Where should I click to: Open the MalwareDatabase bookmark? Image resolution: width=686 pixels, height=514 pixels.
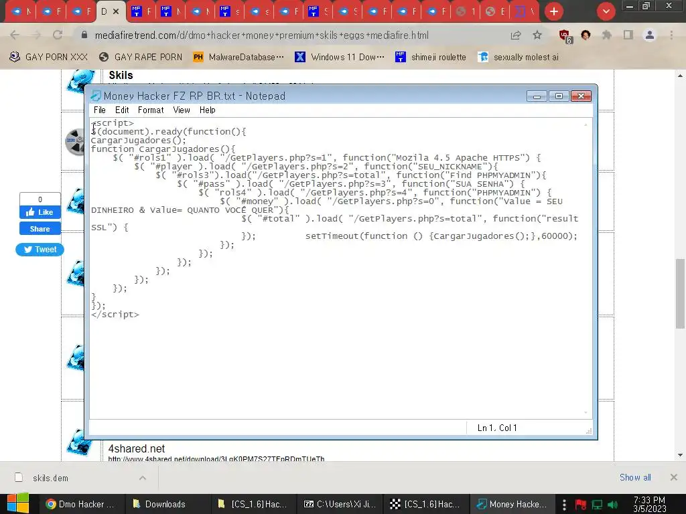coord(238,57)
